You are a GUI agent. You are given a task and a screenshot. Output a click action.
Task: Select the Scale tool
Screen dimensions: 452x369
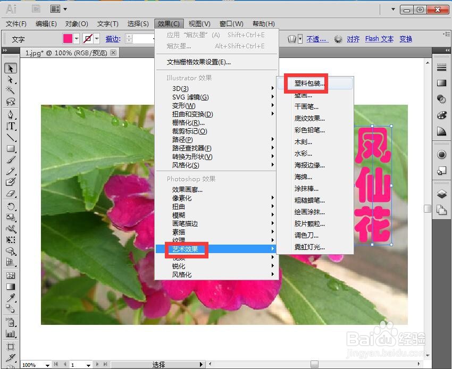[11, 217]
